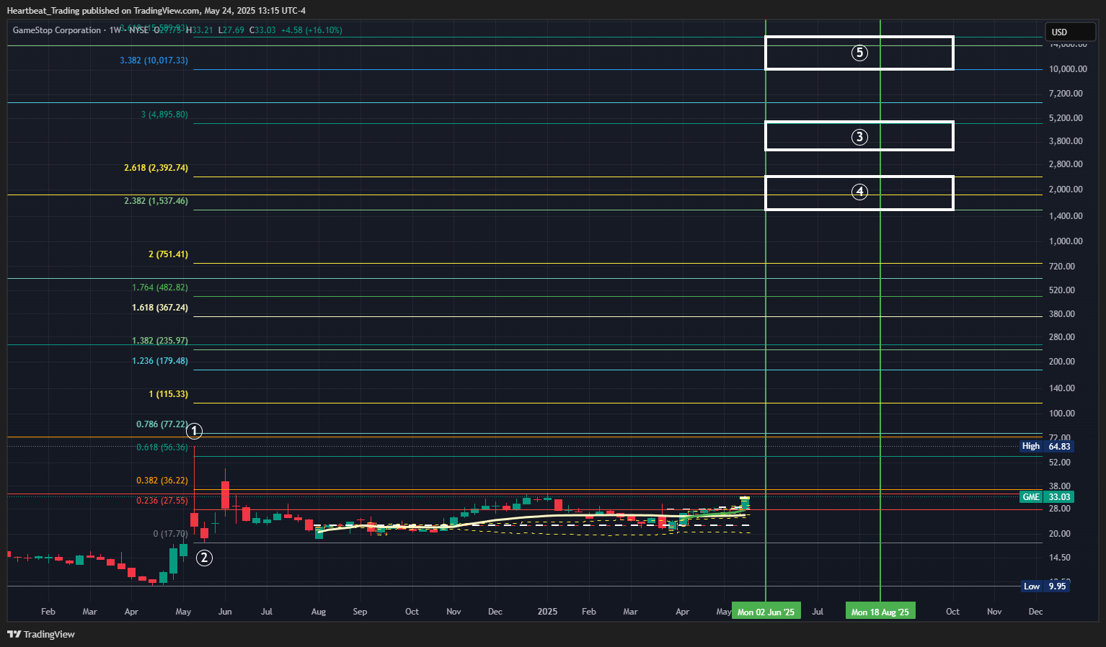This screenshot has height=647, width=1106.
Task: Click 14.50 on the price axis
Action: point(1060,558)
